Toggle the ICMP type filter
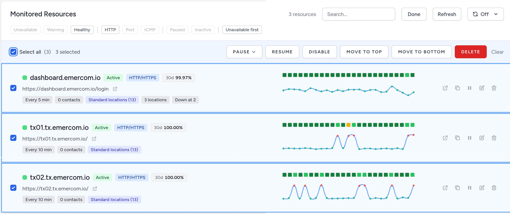Screen dimensions: 510x214 (x=150, y=30)
